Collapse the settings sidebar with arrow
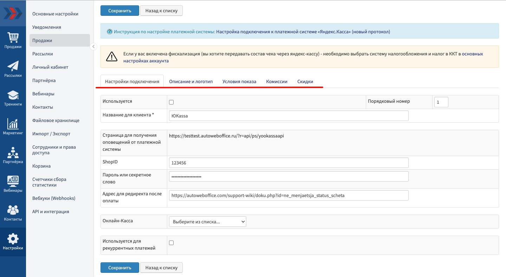 (x=93, y=47)
